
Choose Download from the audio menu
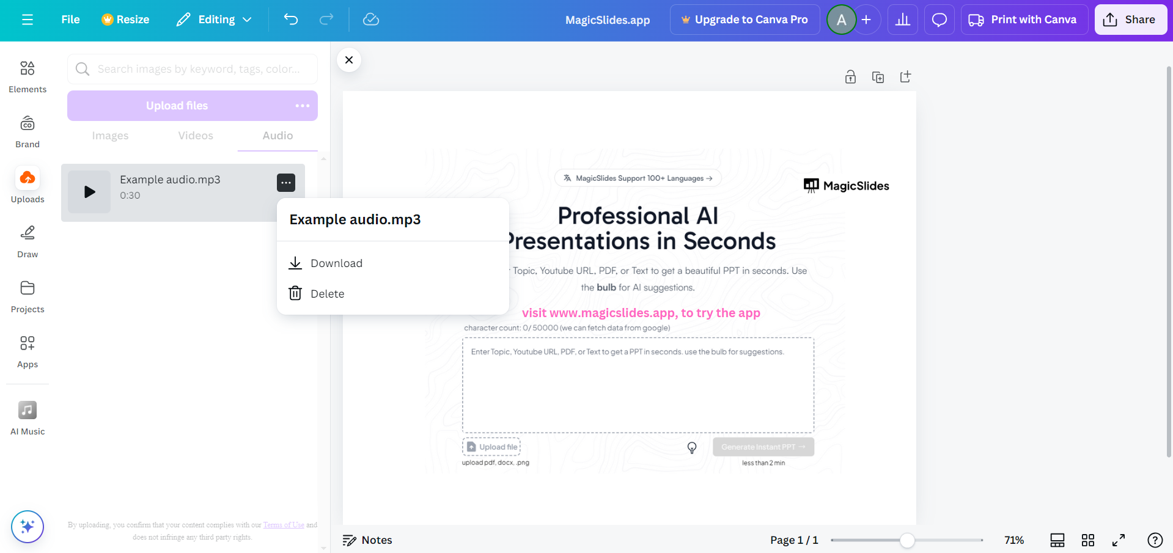393,263
